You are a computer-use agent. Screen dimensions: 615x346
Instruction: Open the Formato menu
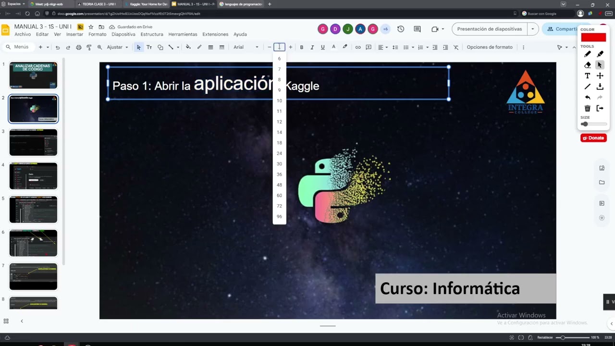[x=98, y=35]
